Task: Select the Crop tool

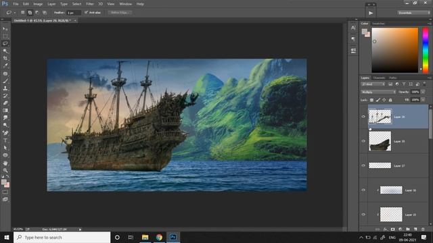Action: click(x=5, y=59)
